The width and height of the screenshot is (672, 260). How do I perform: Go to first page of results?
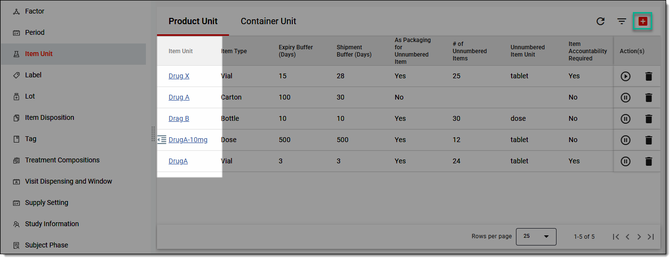616,237
